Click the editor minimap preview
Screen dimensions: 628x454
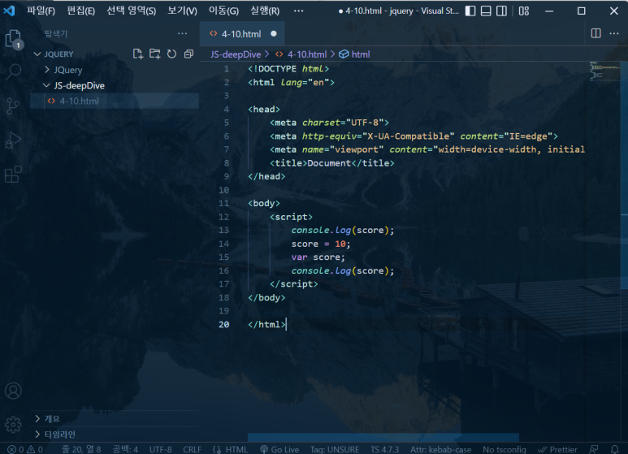[x=604, y=71]
